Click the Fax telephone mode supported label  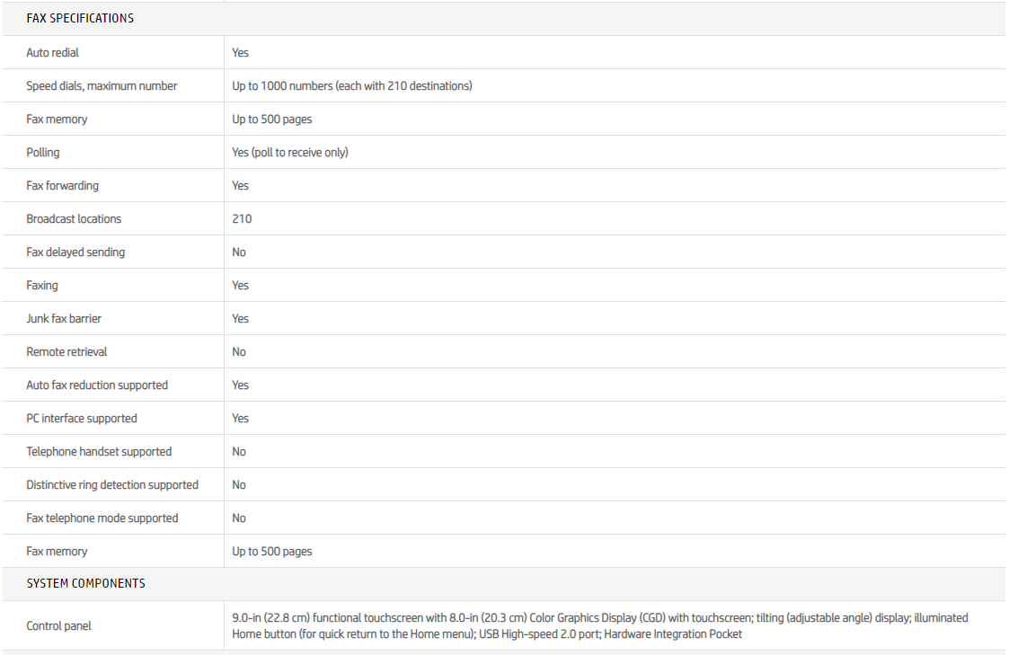[102, 518]
